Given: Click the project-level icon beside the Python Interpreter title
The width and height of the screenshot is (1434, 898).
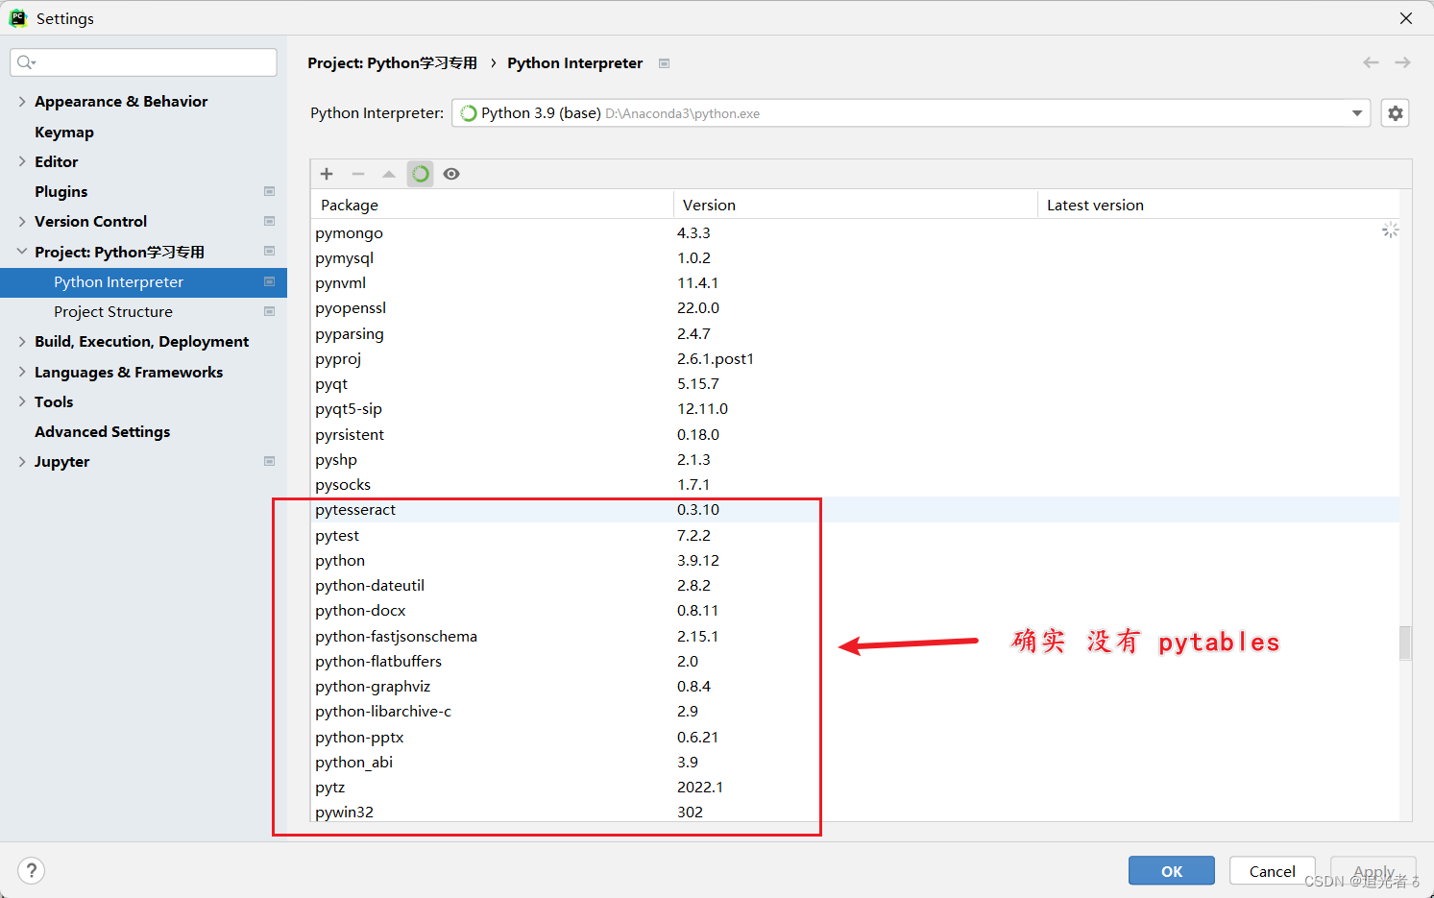Looking at the screenshot, I should coord(664,63).
